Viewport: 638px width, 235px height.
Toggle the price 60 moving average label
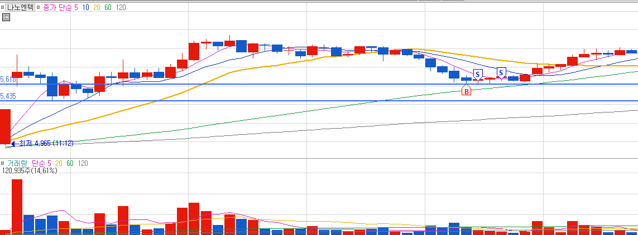pos(108,7)
